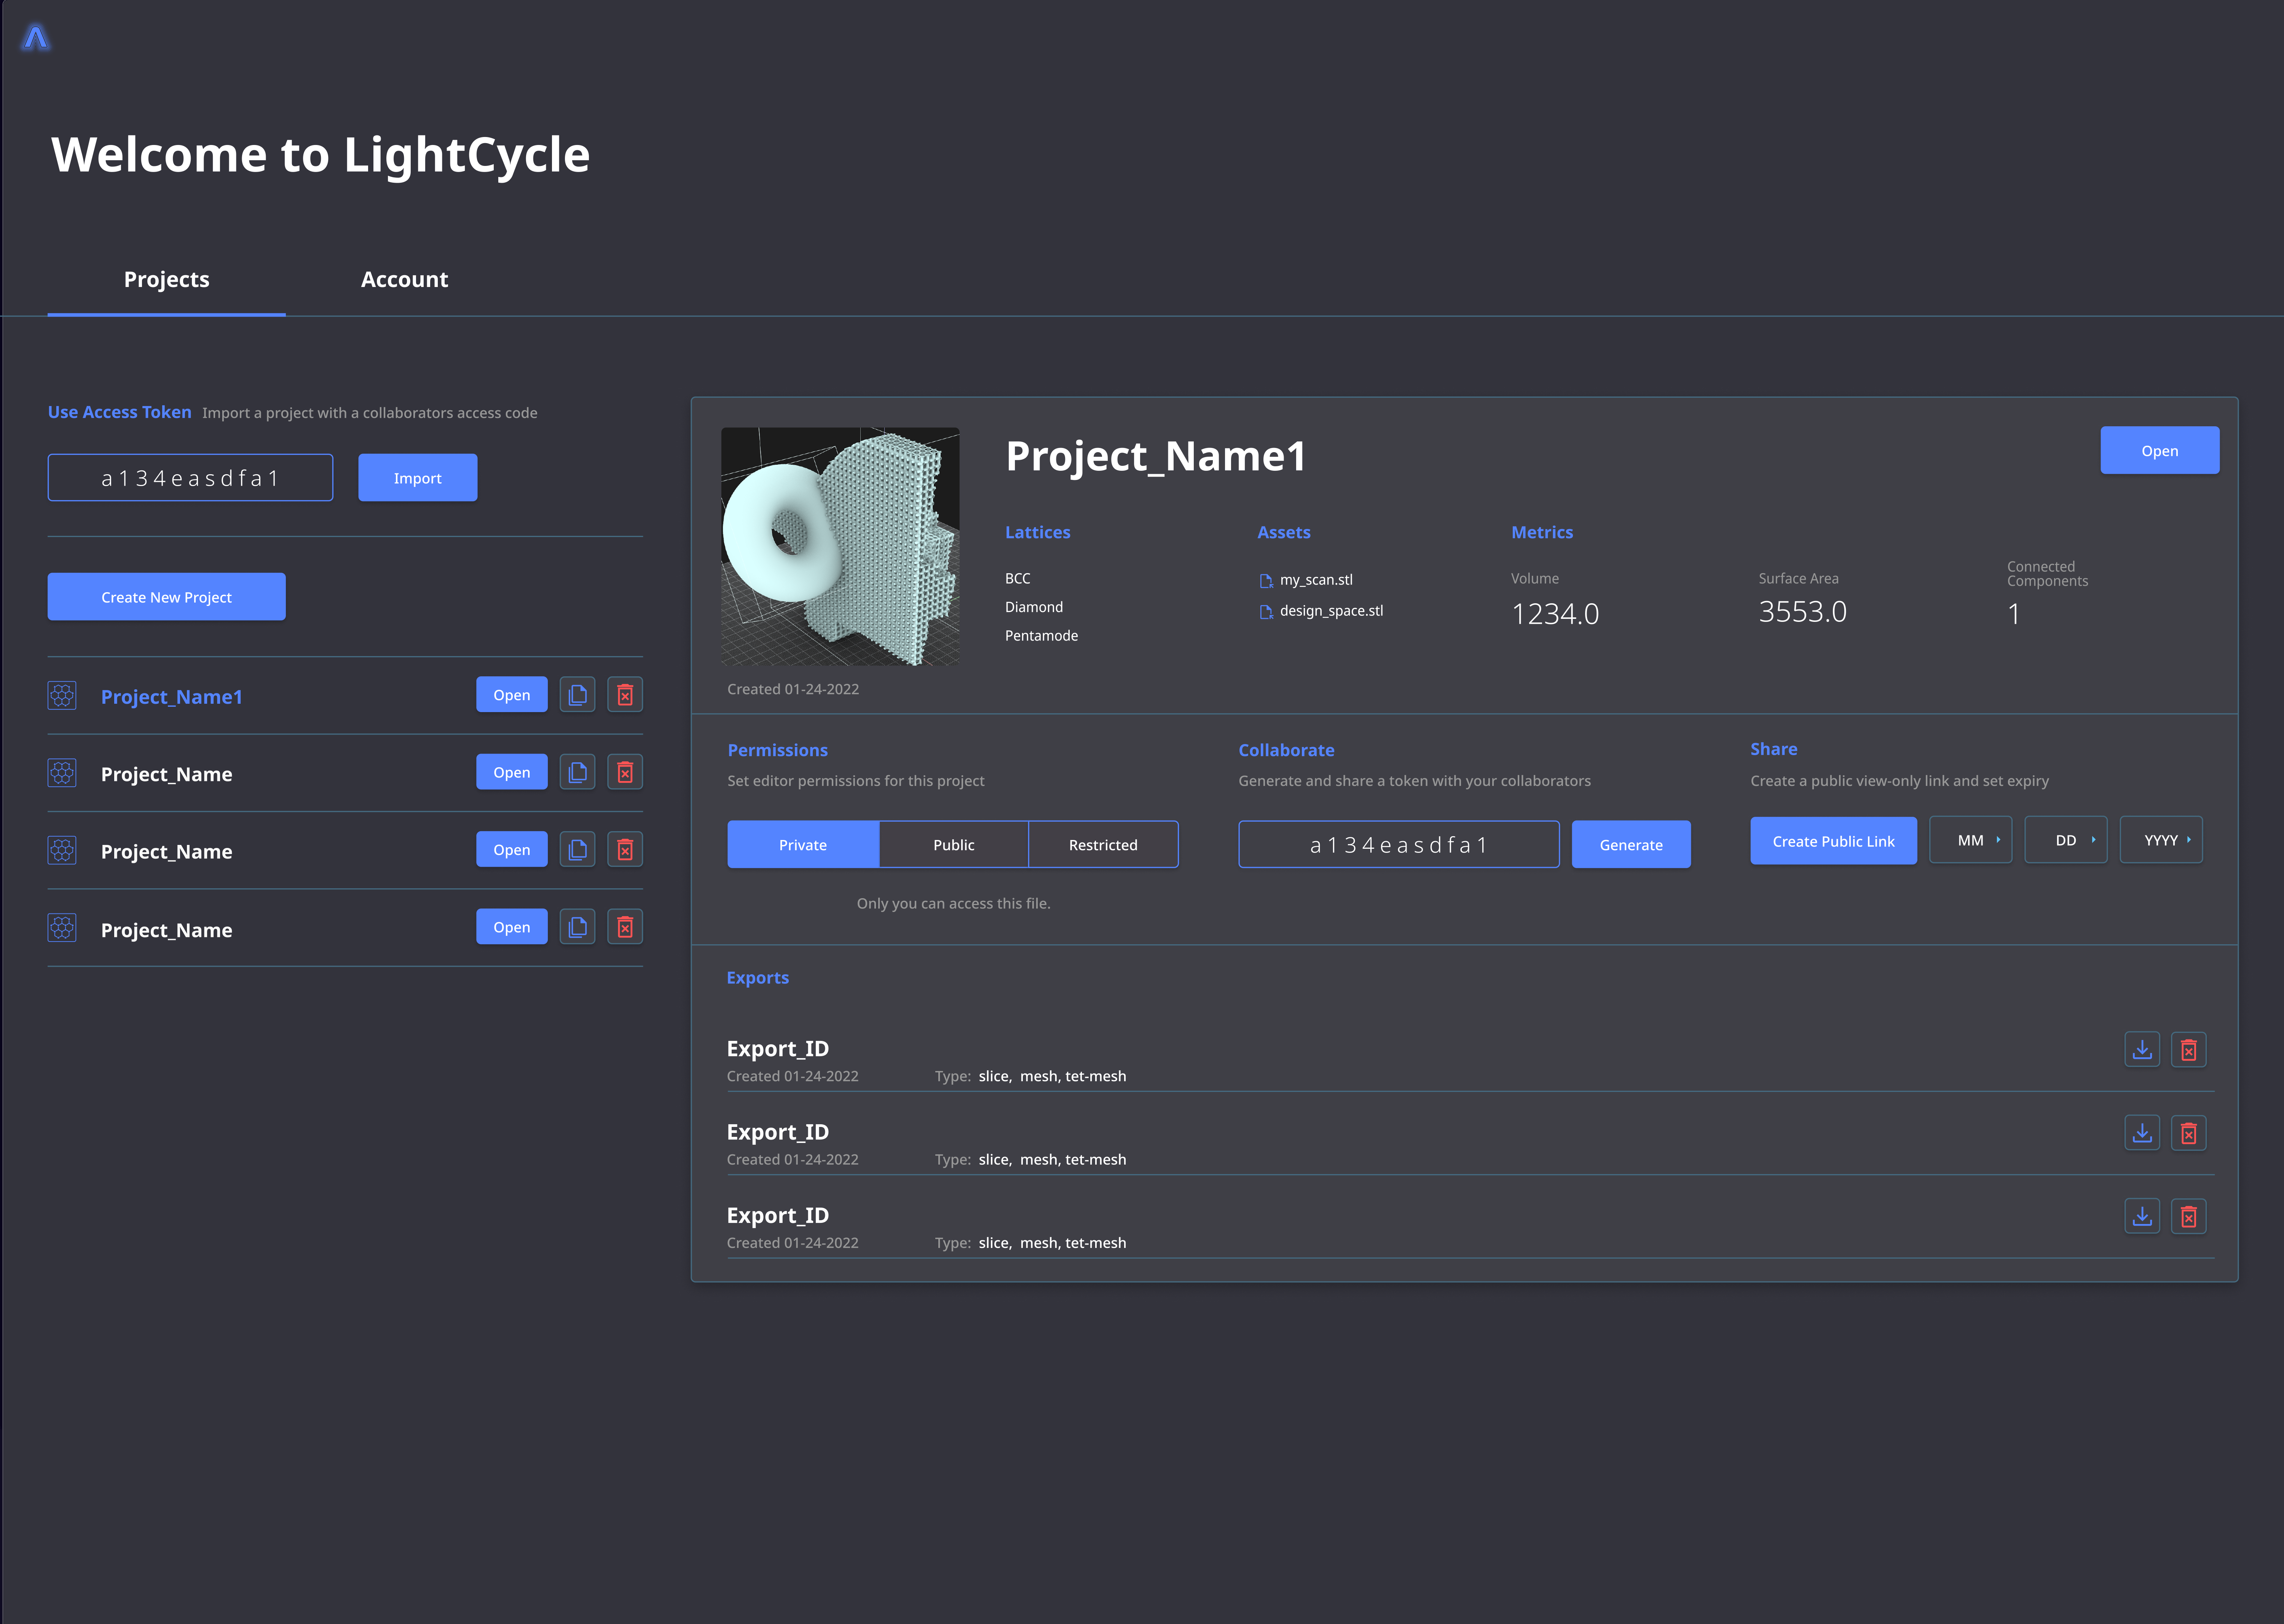Click the file icon next to my_scan.stl
The width and height of the screenshot is (2284, 1624).
tap(1266, 581)
